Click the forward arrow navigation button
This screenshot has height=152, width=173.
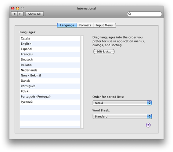coord(20,14)
